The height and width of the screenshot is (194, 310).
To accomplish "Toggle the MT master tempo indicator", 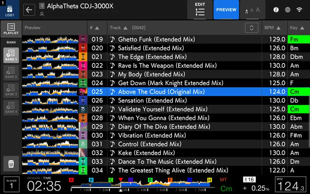I will 223,180.
